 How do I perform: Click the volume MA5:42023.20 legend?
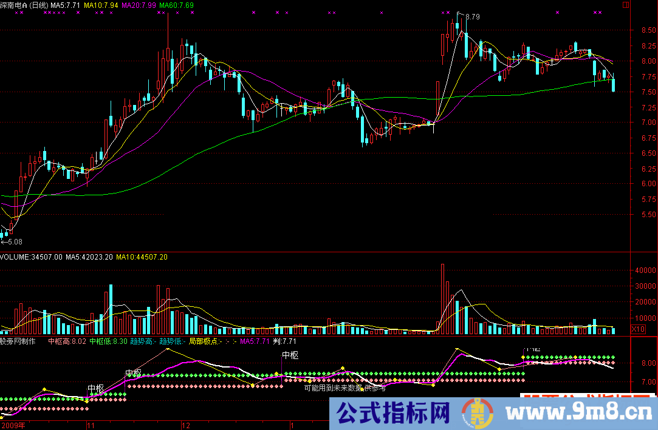[89, 257]
